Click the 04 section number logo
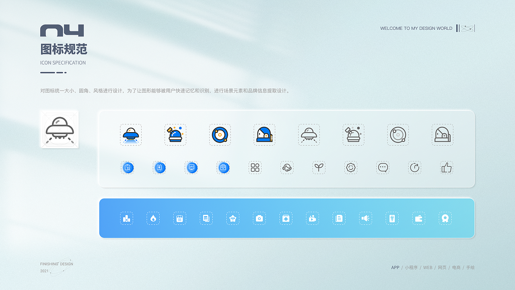 [x=62, y=31]
